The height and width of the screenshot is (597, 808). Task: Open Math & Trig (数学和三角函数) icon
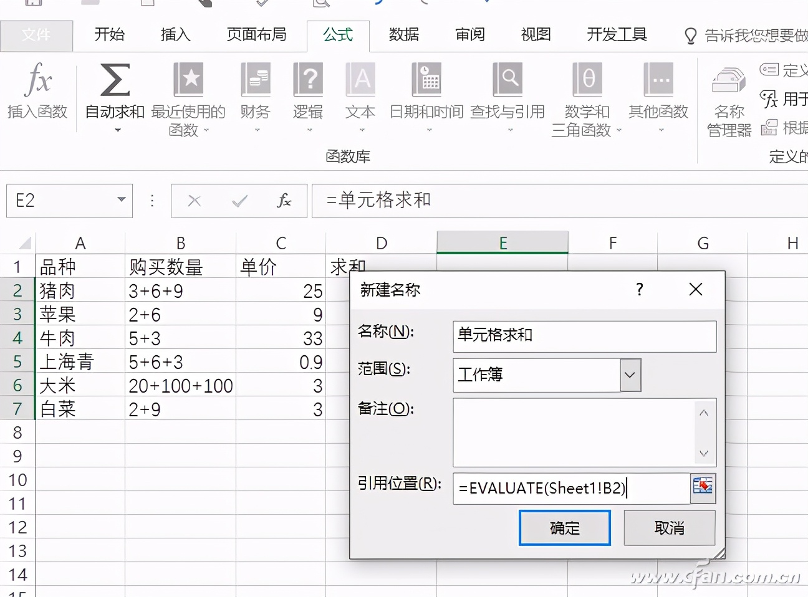[x=587, y=80]
